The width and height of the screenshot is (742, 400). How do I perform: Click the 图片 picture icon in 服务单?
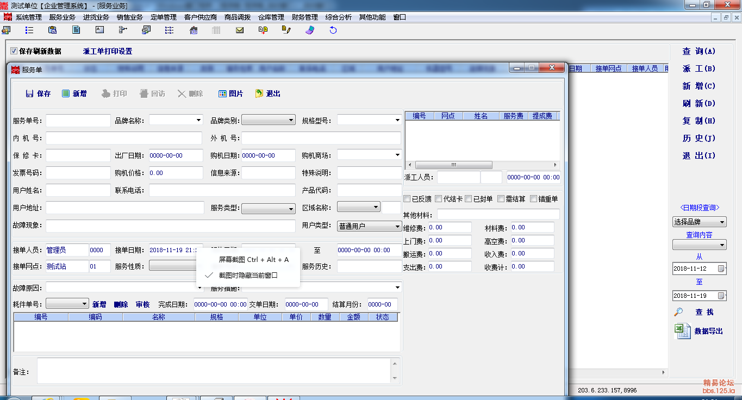(222, 94)
